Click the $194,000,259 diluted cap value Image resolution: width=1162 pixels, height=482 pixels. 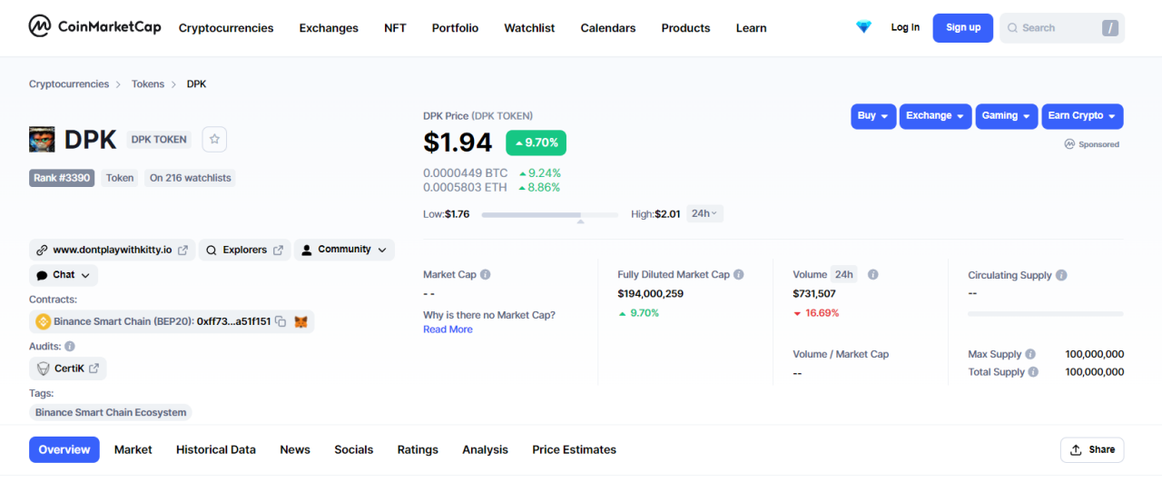coord(651,294)
